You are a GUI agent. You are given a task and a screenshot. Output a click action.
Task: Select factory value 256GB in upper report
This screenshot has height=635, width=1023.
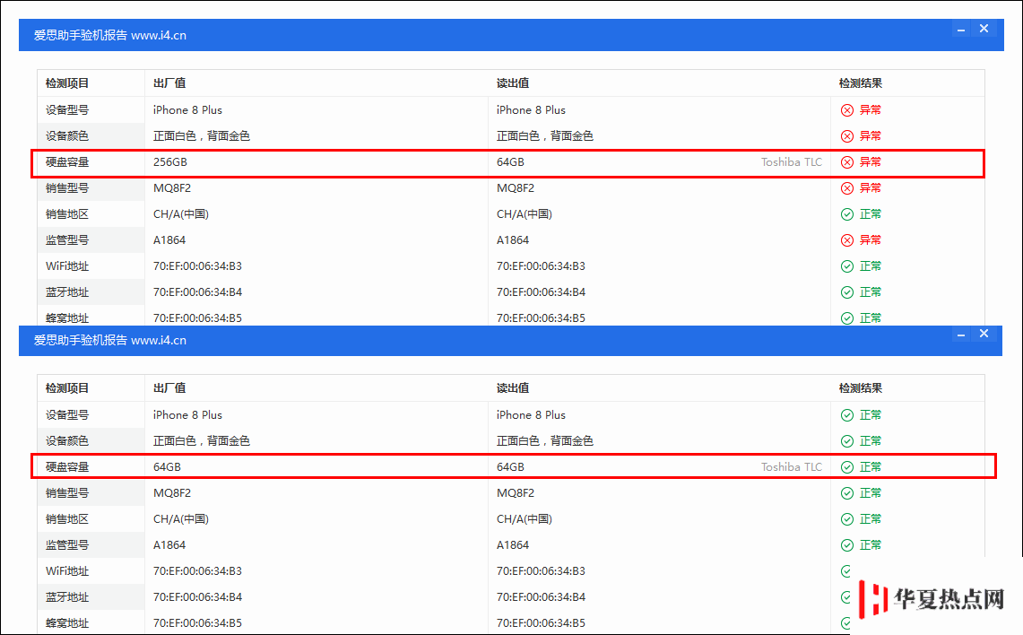click(x=170, y=162)
